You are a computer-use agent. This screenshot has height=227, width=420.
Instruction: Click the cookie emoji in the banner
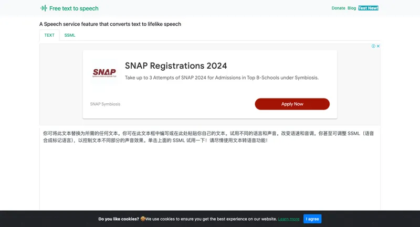point(142,219)
